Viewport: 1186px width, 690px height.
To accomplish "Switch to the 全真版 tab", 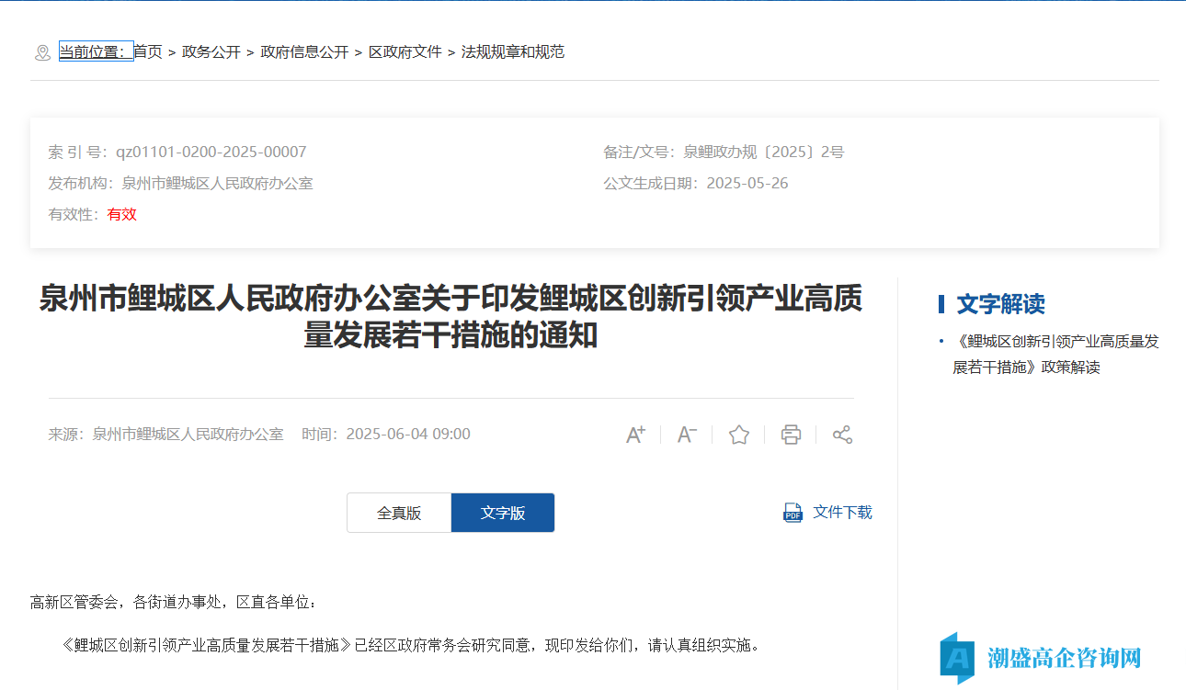I will click(x=399, y=513).
